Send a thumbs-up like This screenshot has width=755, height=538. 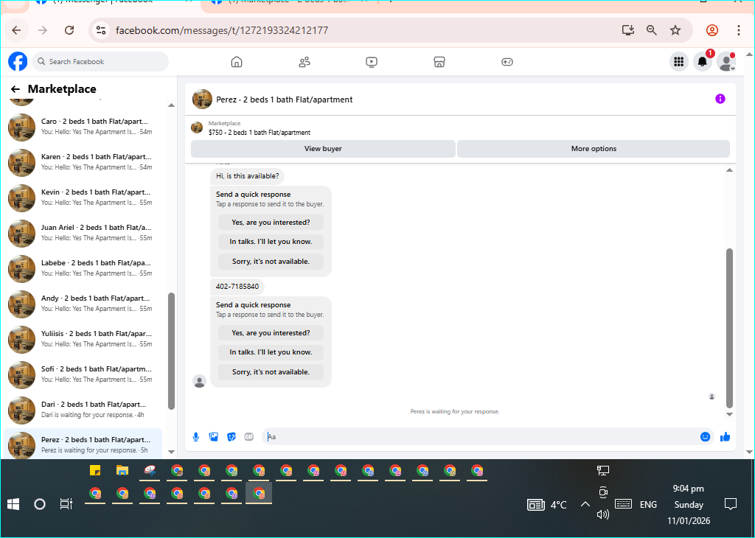click(x=726, y=437)
